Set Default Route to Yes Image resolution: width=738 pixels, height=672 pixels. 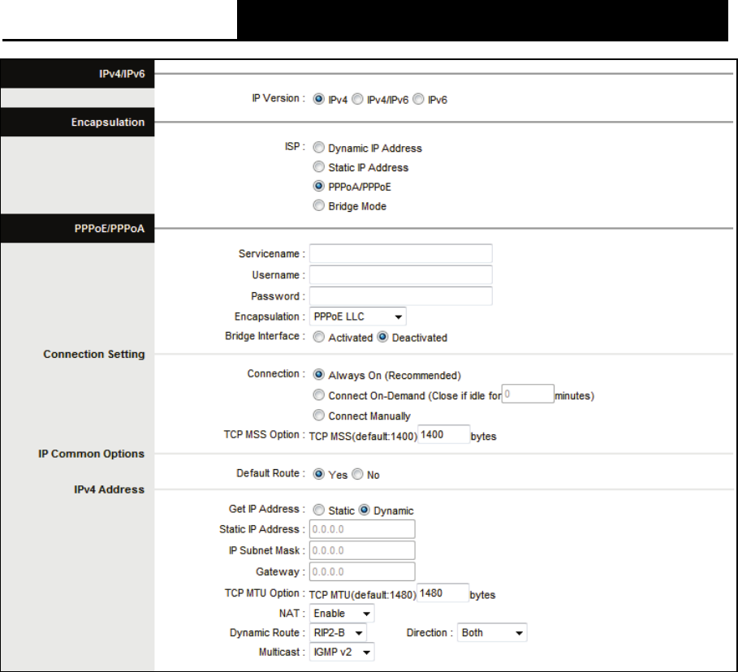[x=318, y=474]
